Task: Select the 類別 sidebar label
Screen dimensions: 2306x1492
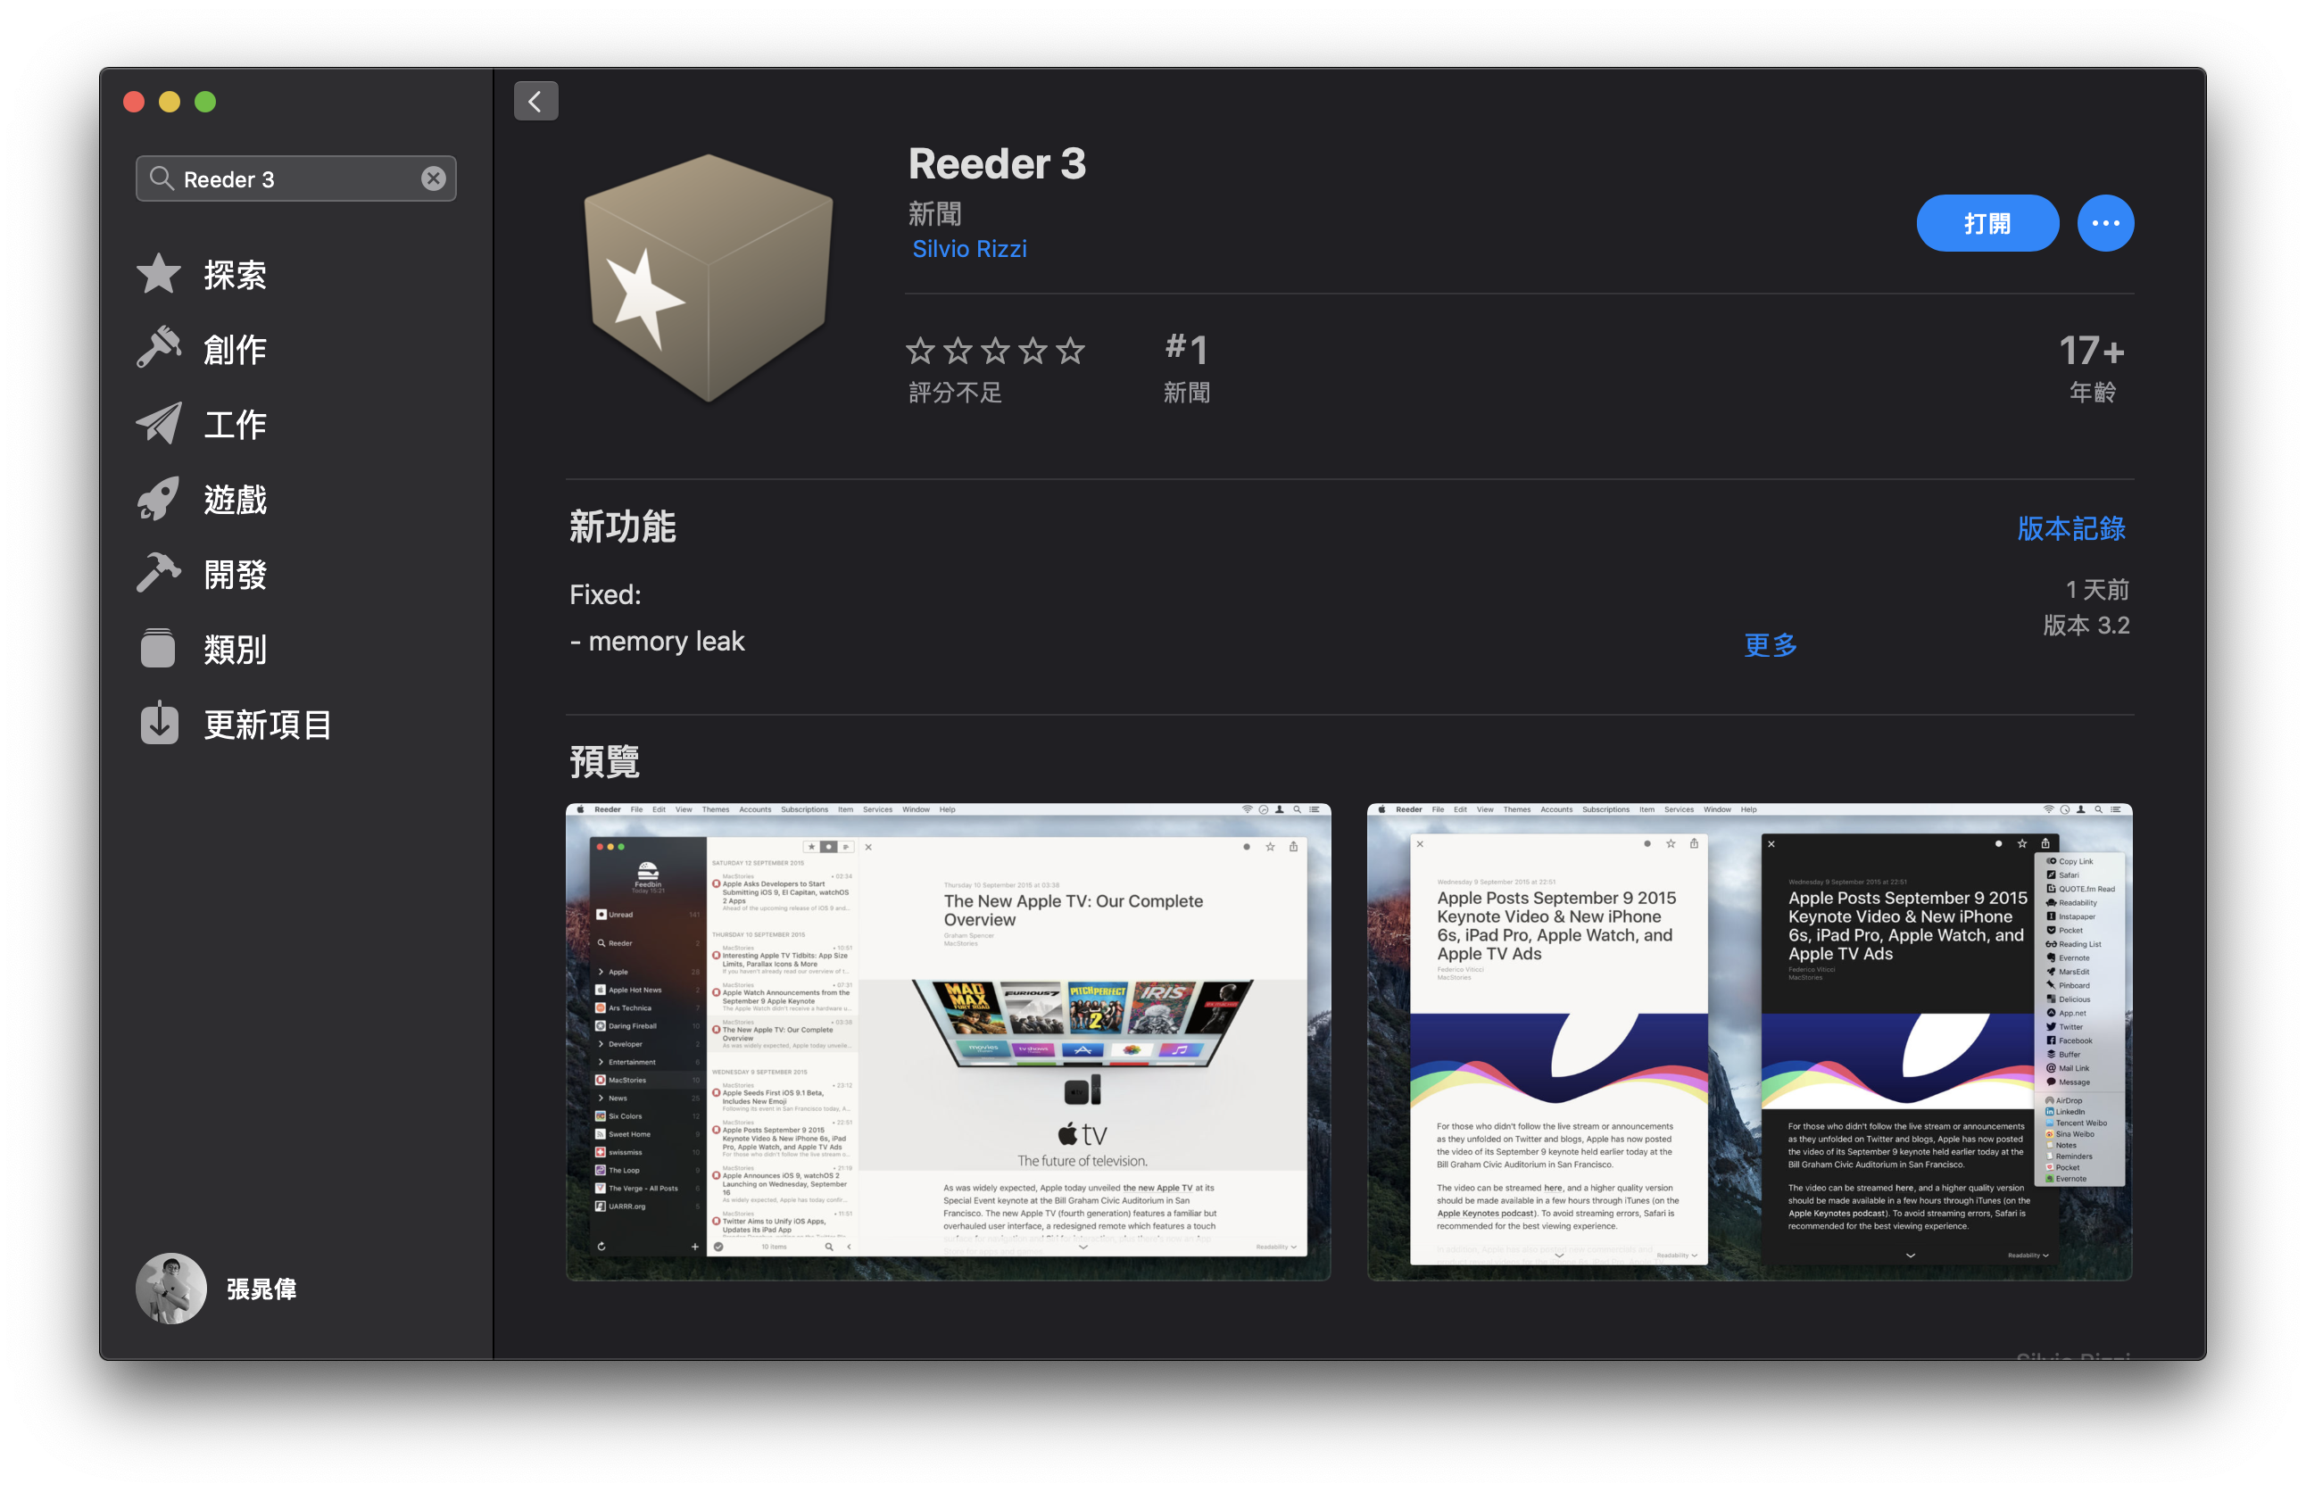Action: click(x=236, y=649)
